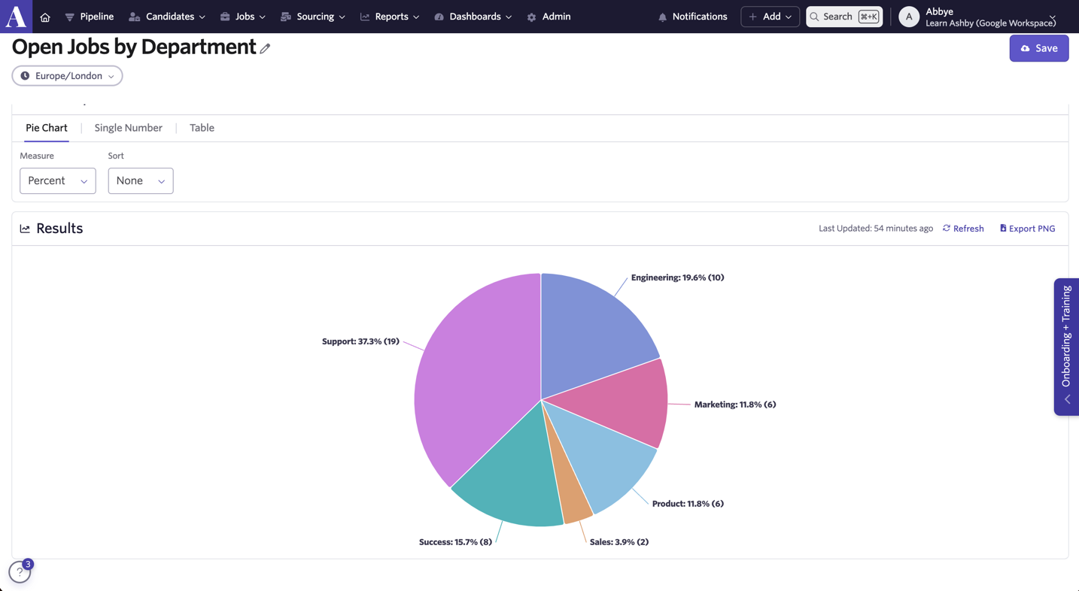Open the Pipeline menu item

[90, 17]
